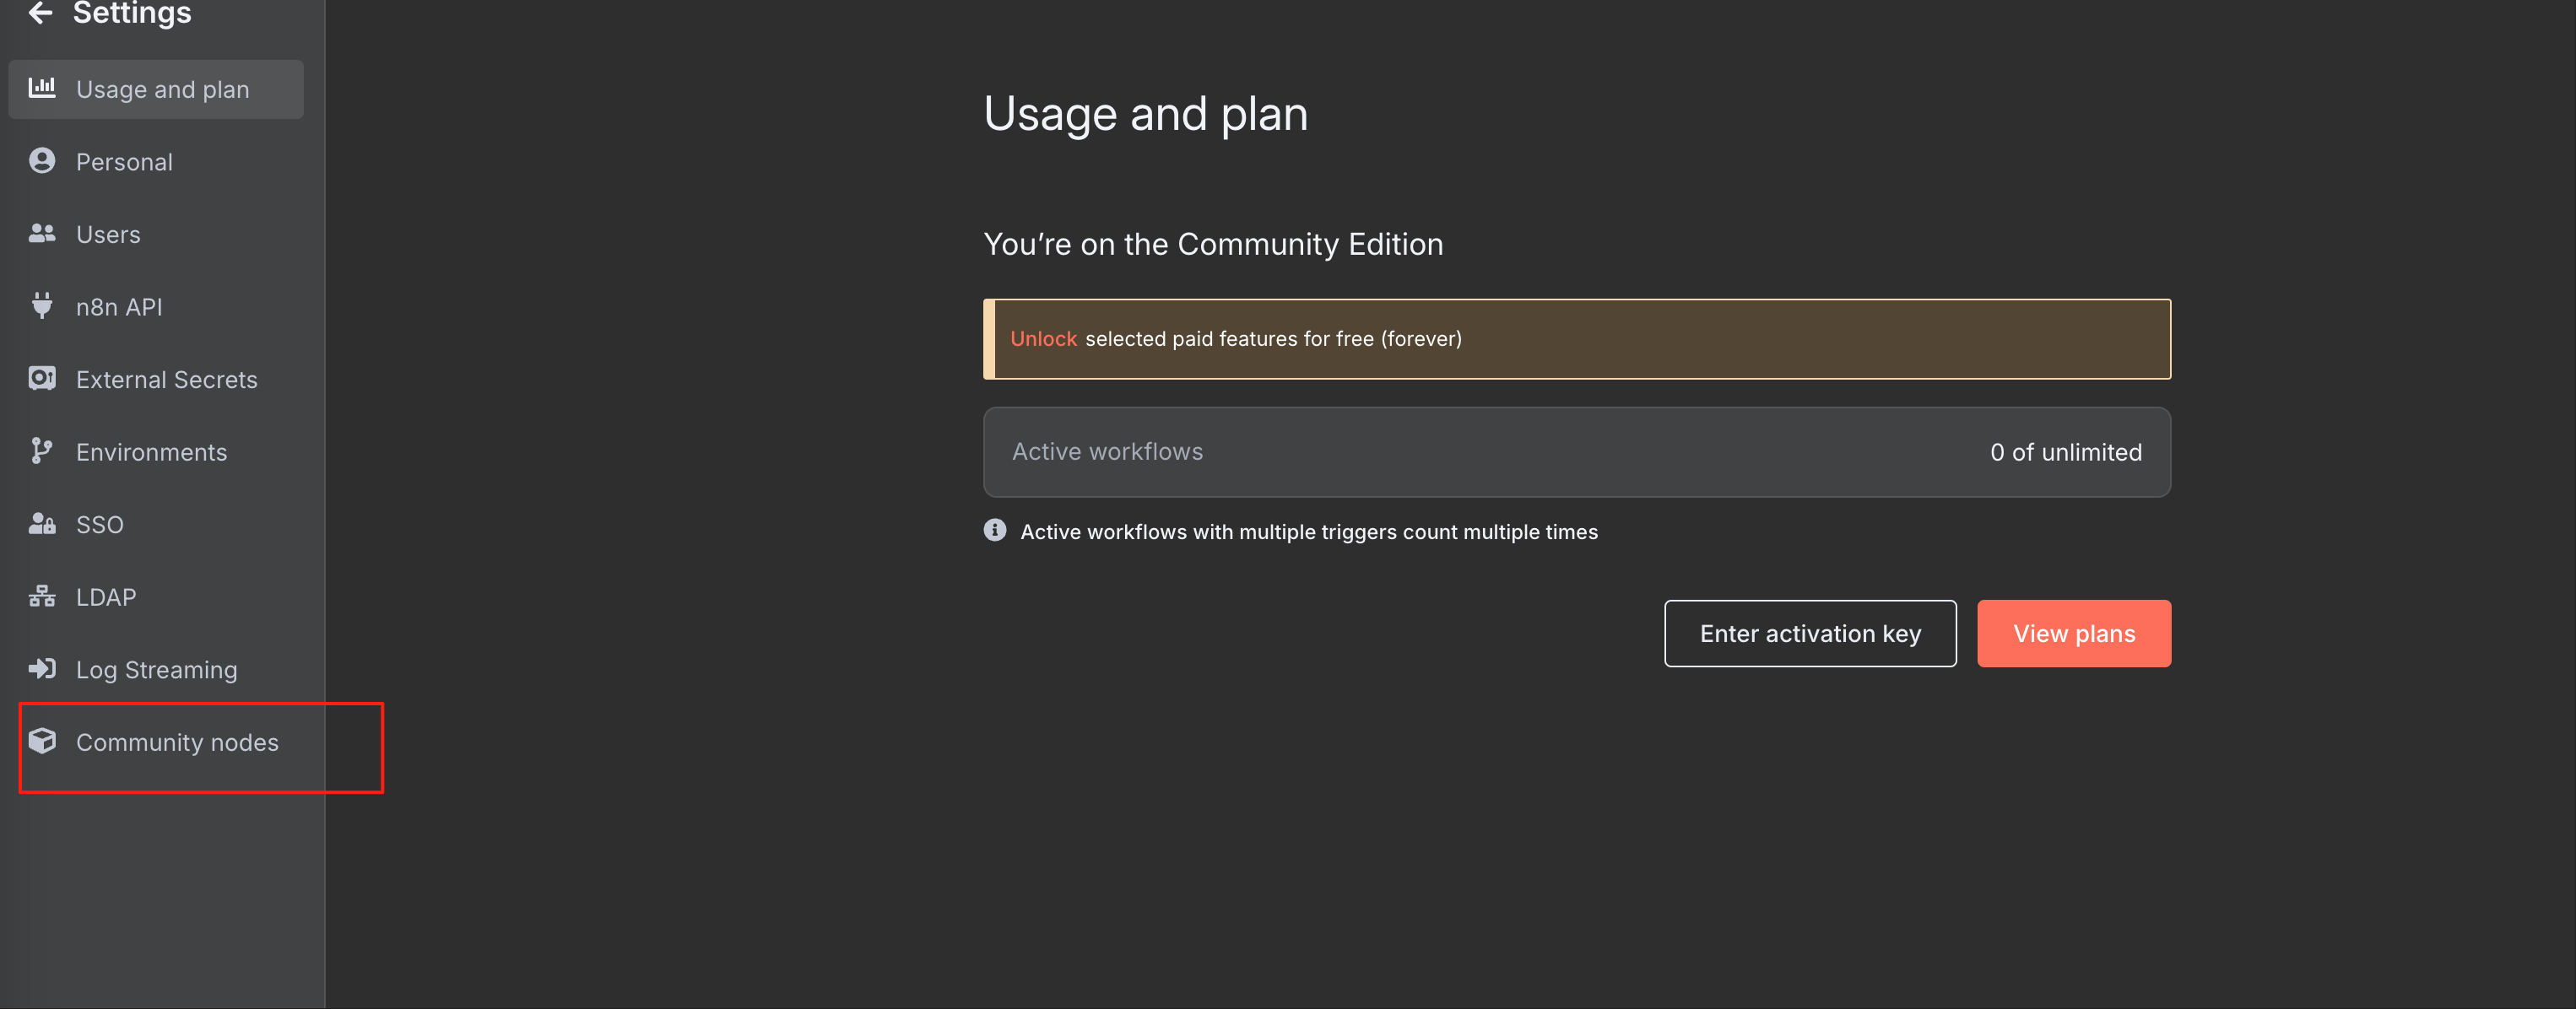This screenshot has height=1009, width=2576.
Task: Click the Community nodes cube icon
Action: (x=42, y=741)
